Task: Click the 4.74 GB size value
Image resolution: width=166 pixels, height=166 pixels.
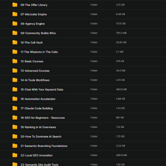Action: click(x=120, y=80)
